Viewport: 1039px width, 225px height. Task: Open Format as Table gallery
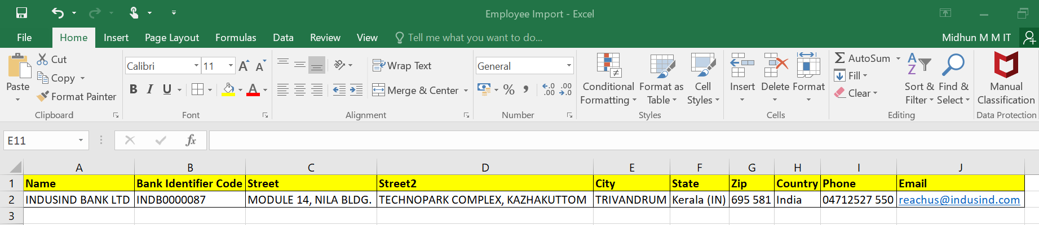coord(661,79)
